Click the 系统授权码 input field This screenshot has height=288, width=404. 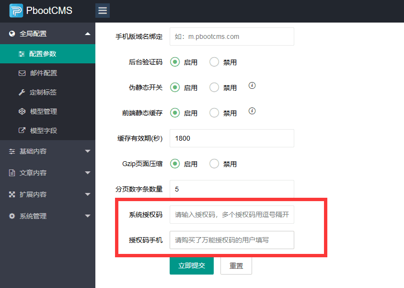231,215
